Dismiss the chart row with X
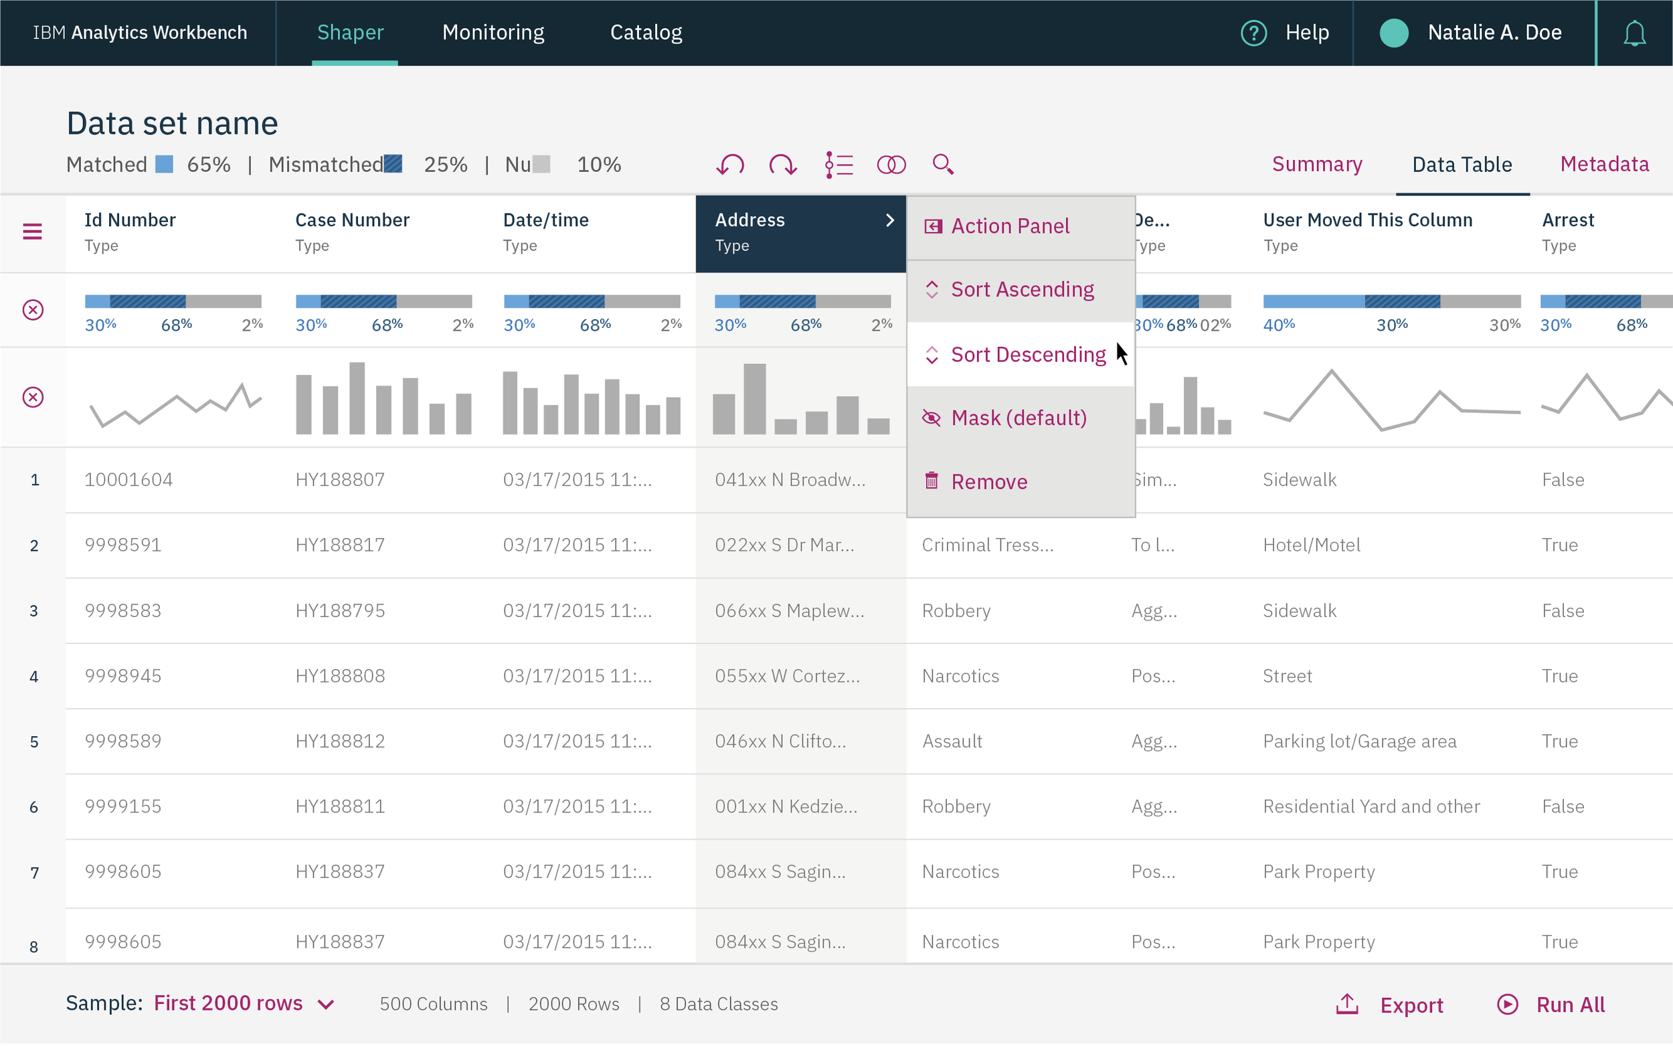 [33, 397]
